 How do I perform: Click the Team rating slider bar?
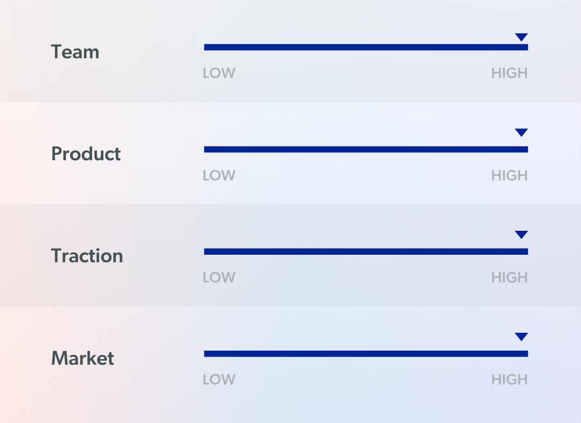(366, 47)
